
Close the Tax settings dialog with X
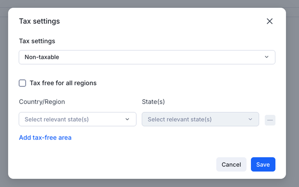pos(269,21)
